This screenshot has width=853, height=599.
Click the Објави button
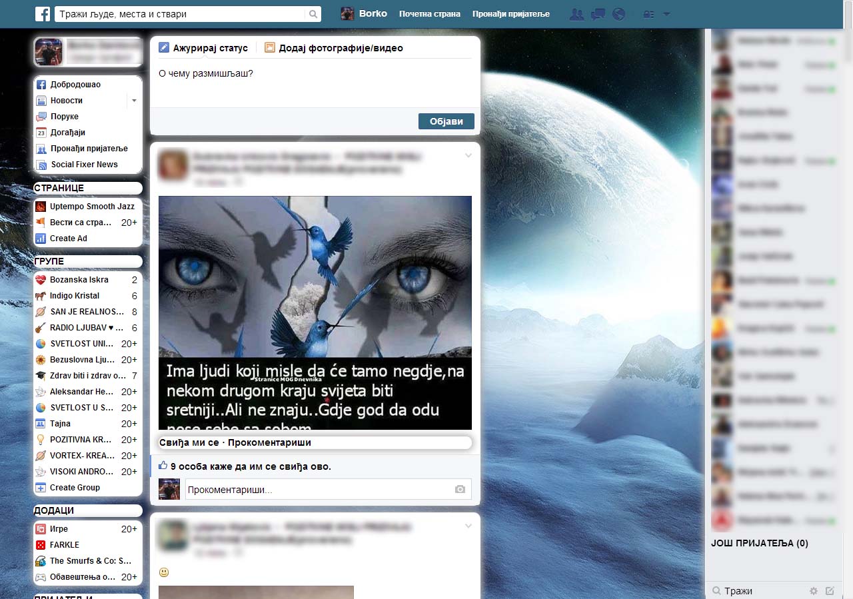(x=446, y=121)
